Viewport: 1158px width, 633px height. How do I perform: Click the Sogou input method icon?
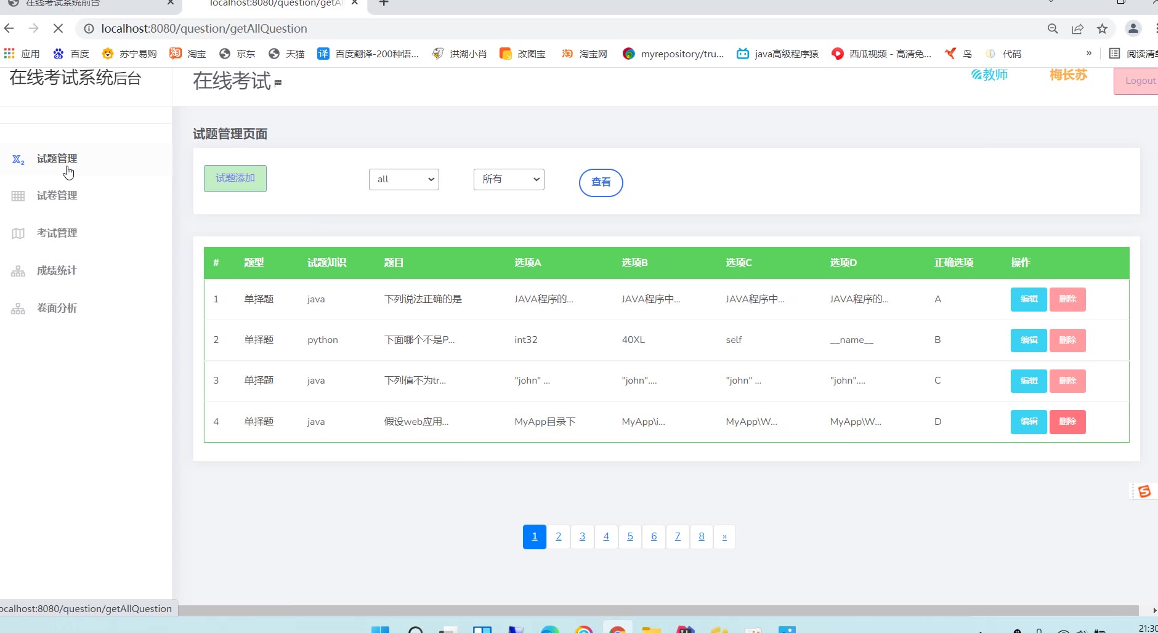[x=1144, y=491]
